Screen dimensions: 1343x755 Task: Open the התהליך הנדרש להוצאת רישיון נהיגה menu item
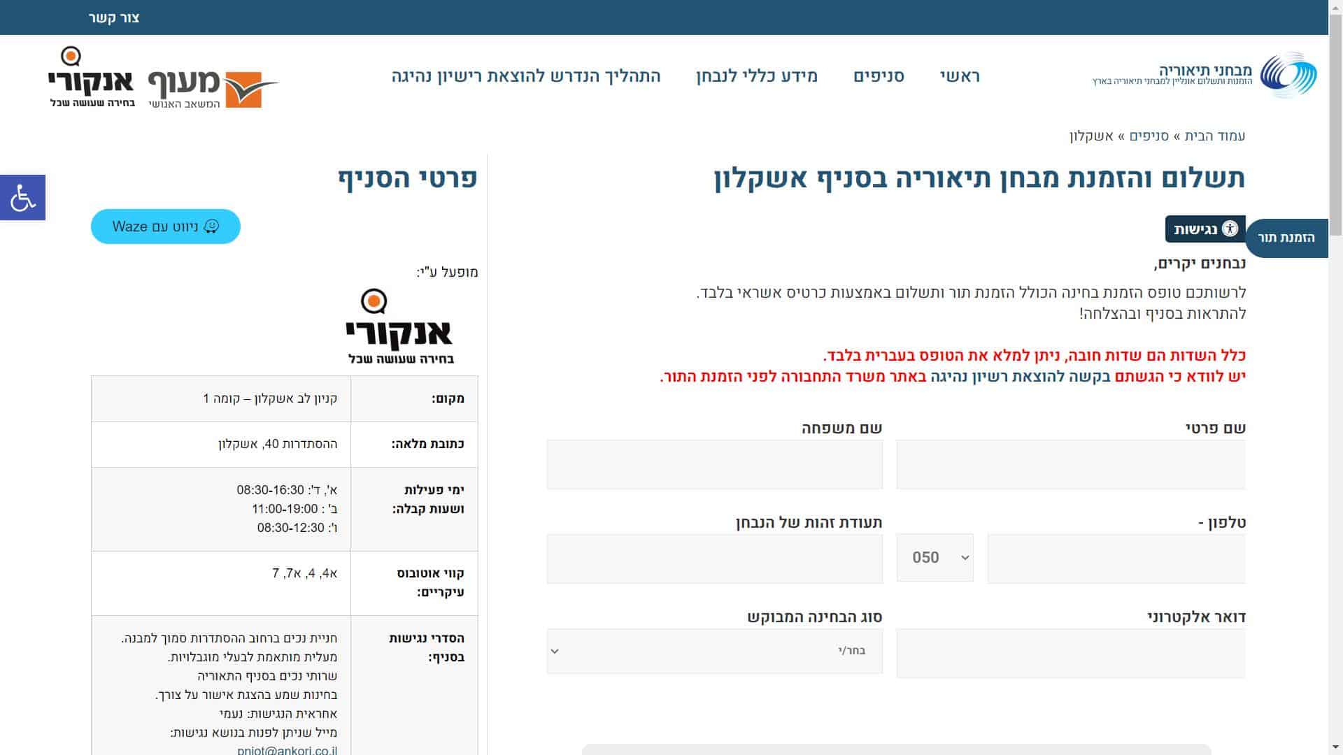(526, 76)
